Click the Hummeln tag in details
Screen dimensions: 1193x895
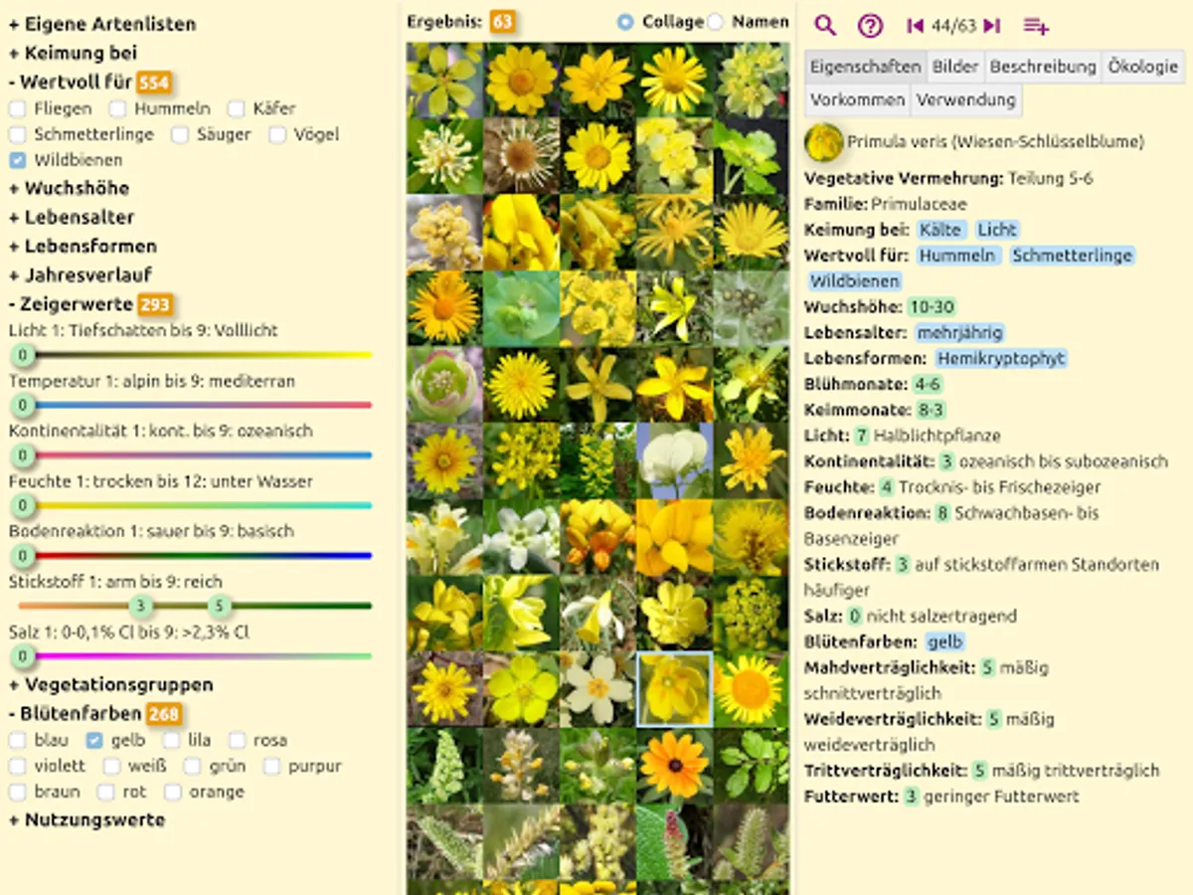coord(957,256)
